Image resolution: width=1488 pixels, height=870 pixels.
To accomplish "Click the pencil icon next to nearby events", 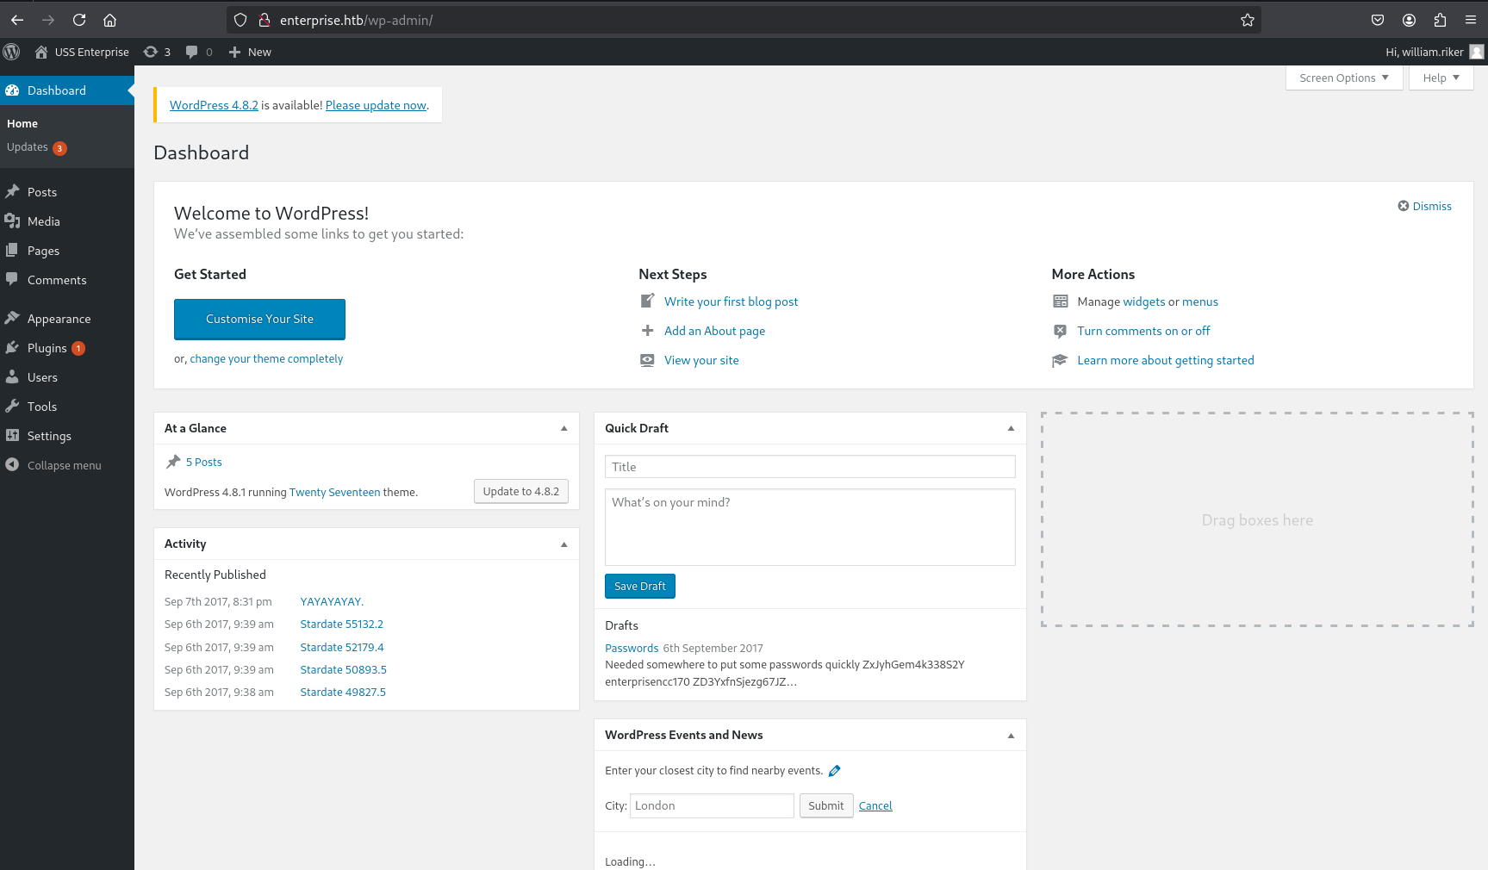I will coord(834,771).
